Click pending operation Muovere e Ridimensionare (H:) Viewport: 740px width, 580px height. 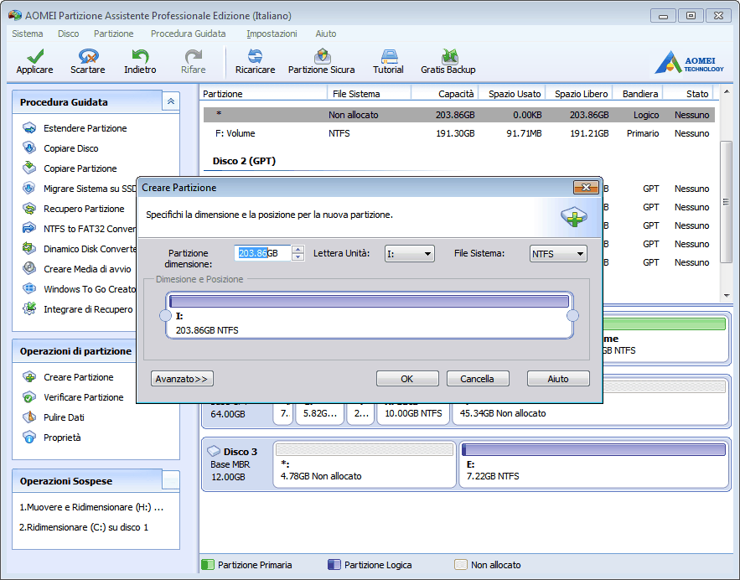[x=91, y=507]
